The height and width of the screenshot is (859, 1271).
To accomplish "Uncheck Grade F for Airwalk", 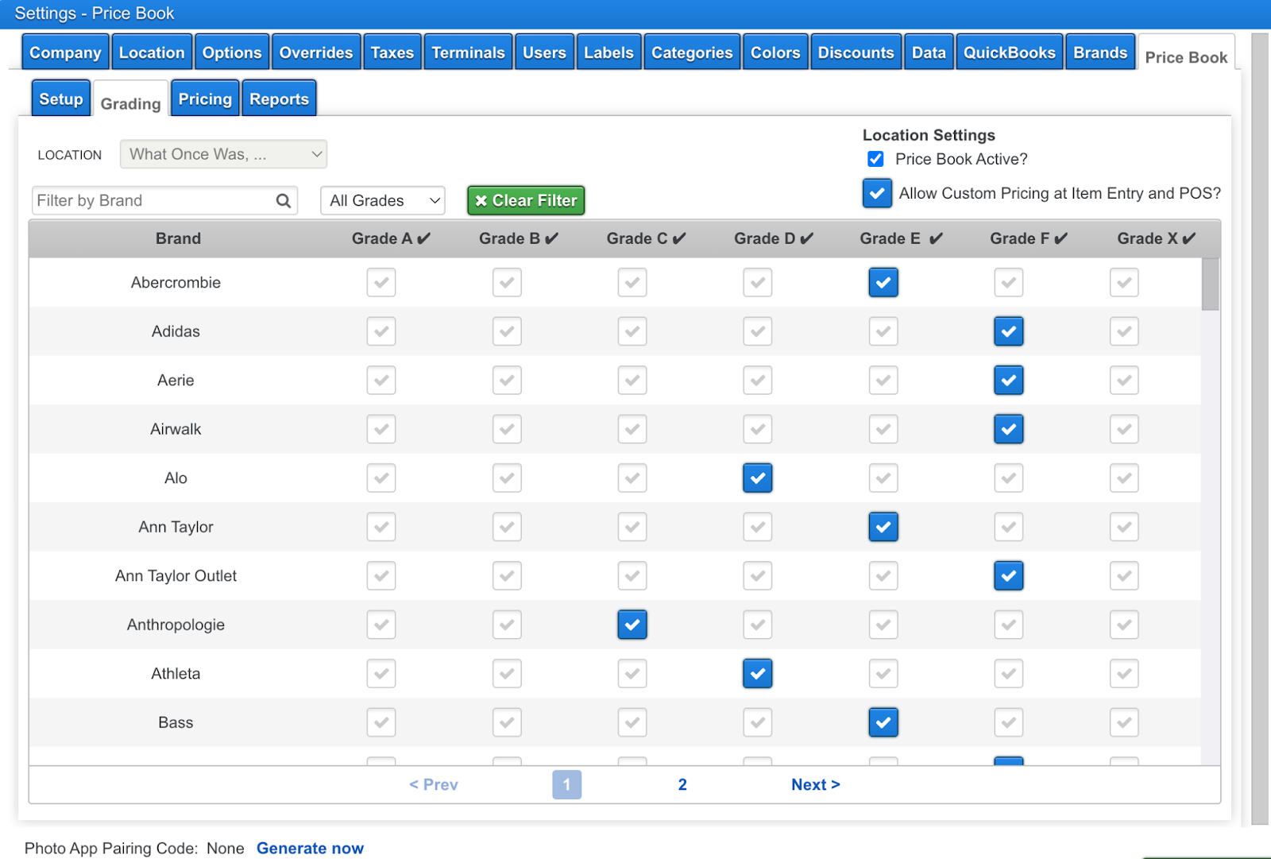I will pos(1009,429).
